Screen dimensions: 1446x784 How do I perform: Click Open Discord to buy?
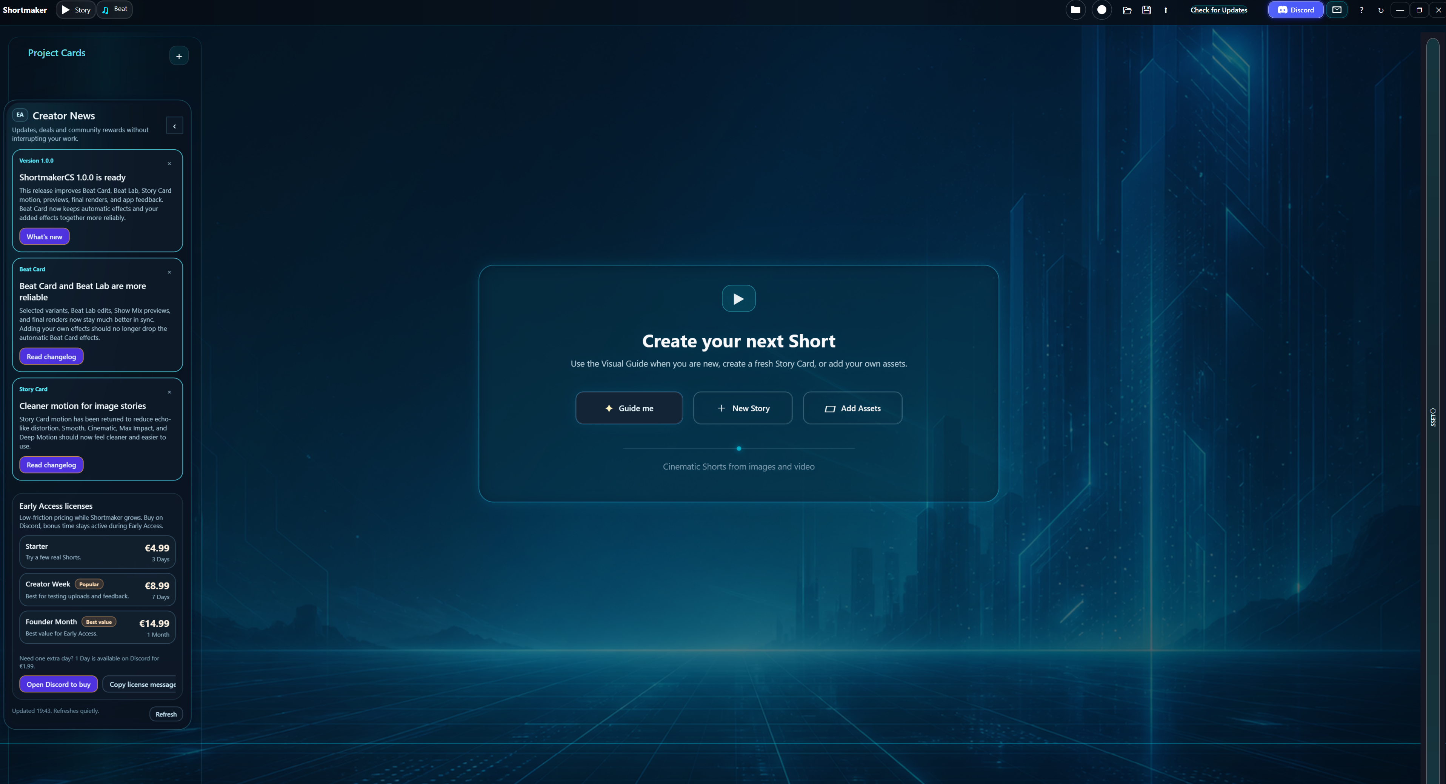pos(58,685)
